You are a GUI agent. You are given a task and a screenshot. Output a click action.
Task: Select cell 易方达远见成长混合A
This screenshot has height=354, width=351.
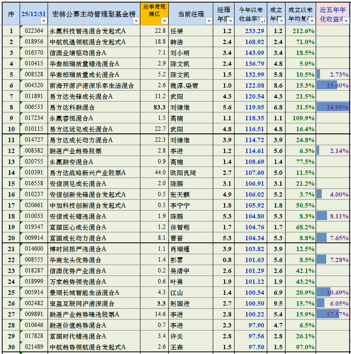pyautogui.click(x=94, y=129)
